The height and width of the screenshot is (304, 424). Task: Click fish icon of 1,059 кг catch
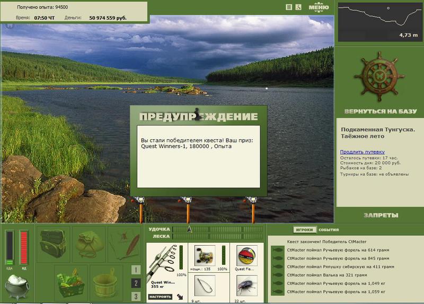pyautogui.click(x=277, y=292)
